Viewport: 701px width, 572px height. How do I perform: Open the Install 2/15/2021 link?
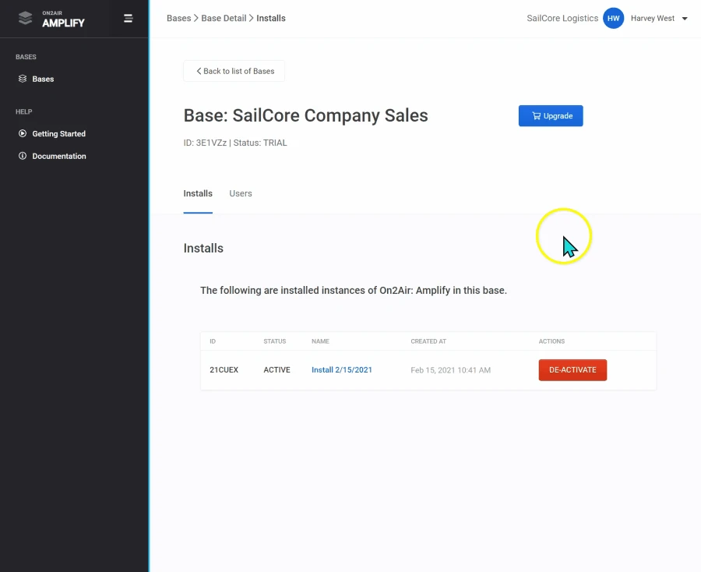coord(341,370)
